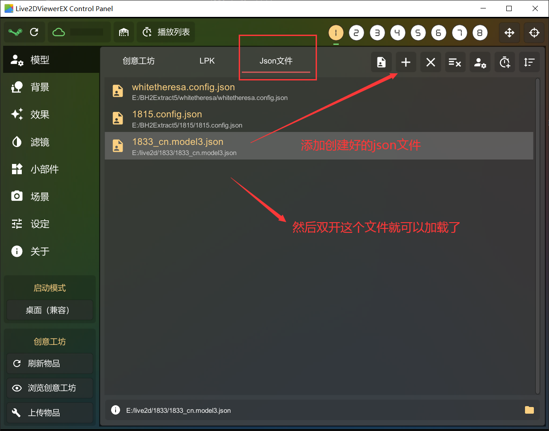Viewport: 549px width, 431px height.
Task: Click the plus icon to add a json file
Action: coord(406,62)
